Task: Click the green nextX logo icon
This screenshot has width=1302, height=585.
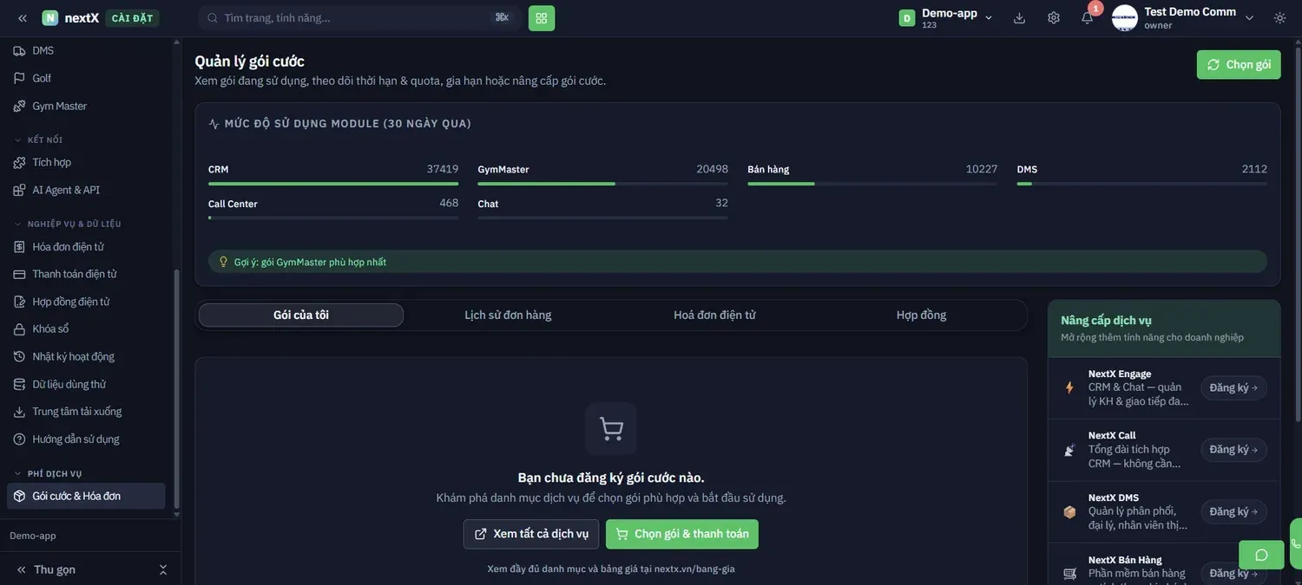Action: point(50,18)
